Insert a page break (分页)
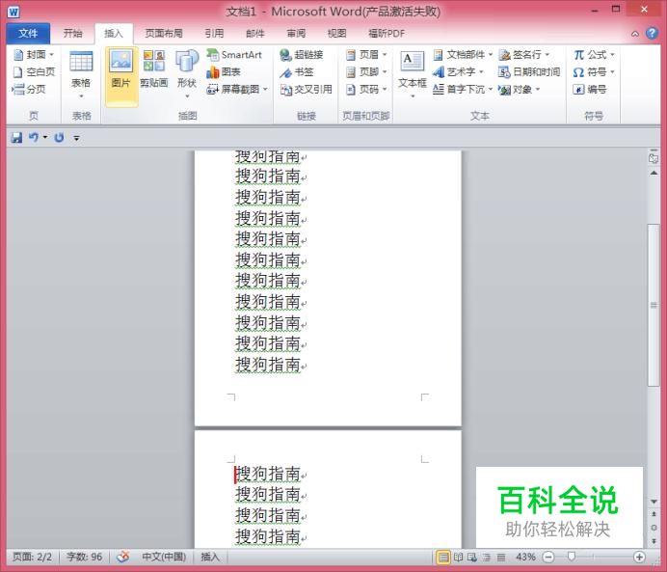Image resolution: width=667 pixels, height=572 pixels. (x=29, y=89)
